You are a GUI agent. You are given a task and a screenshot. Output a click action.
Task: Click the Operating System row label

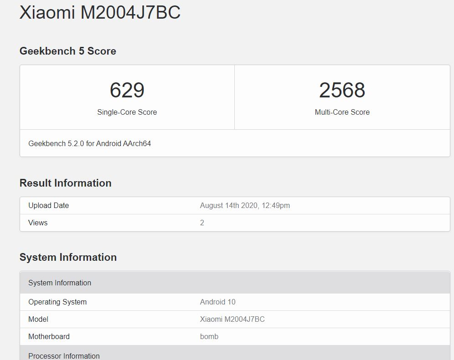pos(57,302)
